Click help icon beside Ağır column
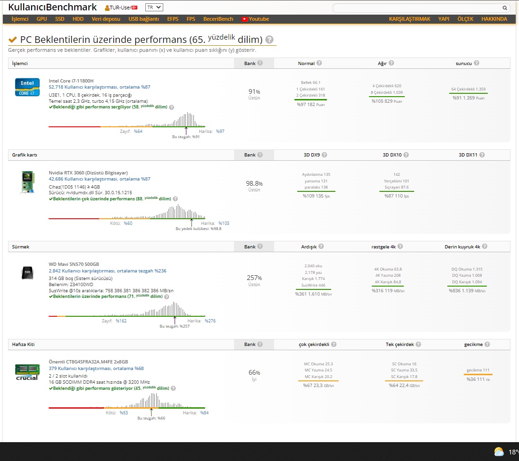Viewport: 519px width, 461px height. click(x=391, y=63)
